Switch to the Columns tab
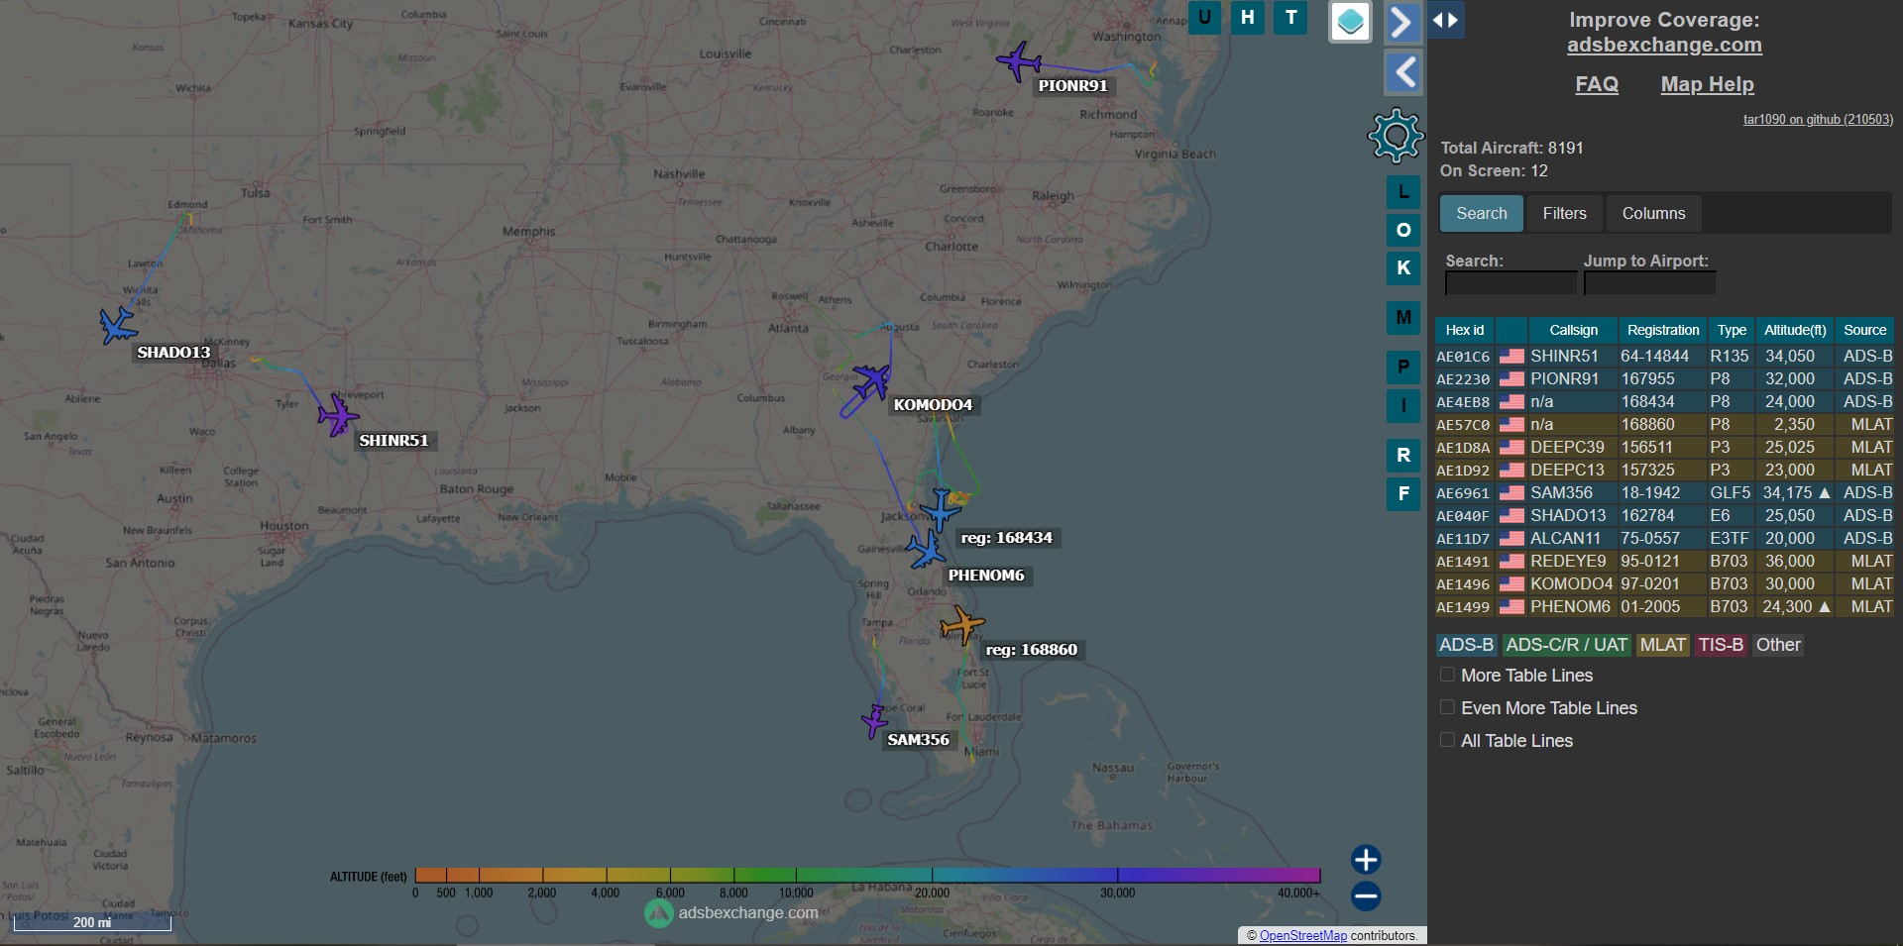The width and height of the screenshot is (1903, 946). coord(1653,213)
